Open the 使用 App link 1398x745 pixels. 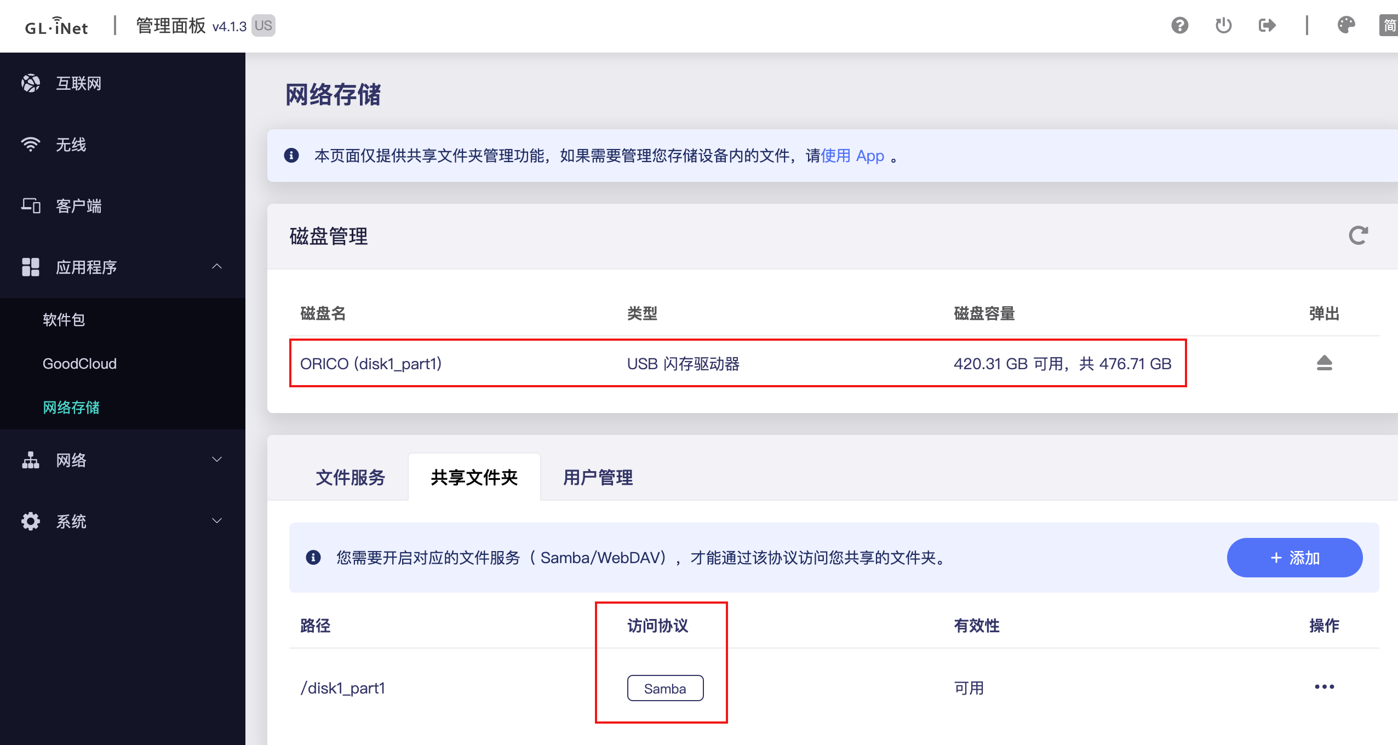852,156
